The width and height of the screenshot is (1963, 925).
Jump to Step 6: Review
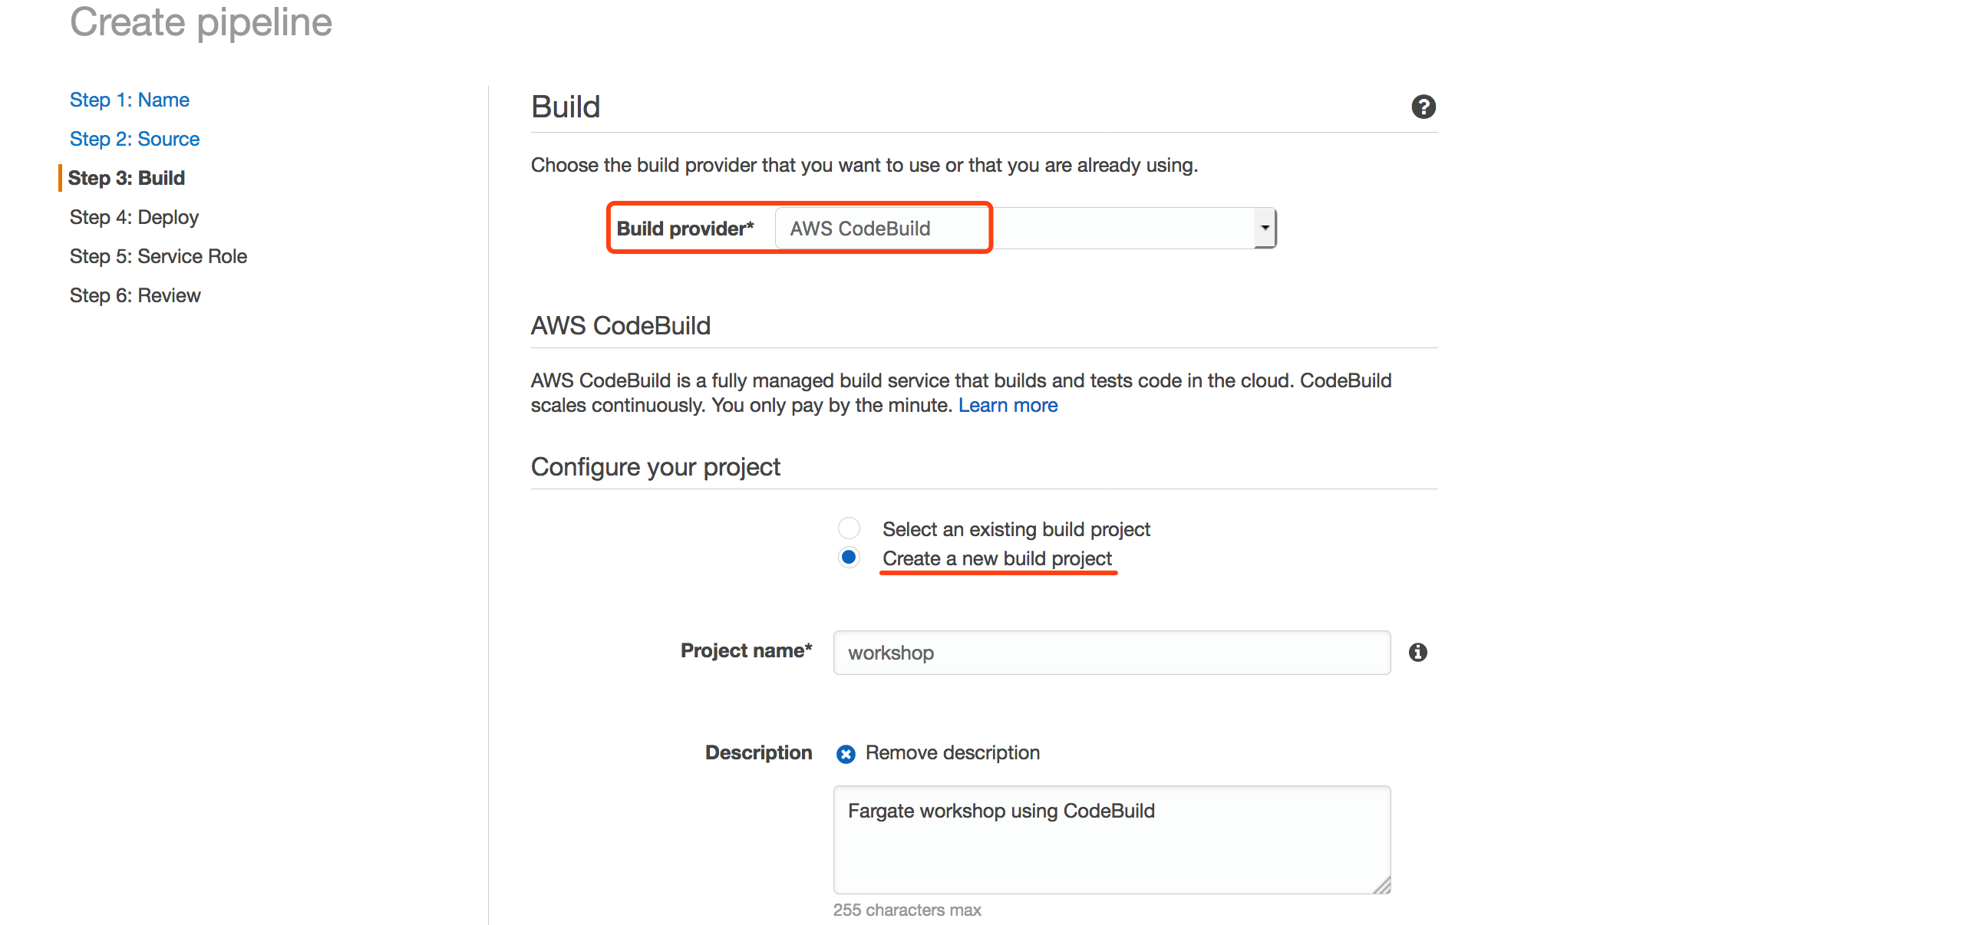pos(135,295)
